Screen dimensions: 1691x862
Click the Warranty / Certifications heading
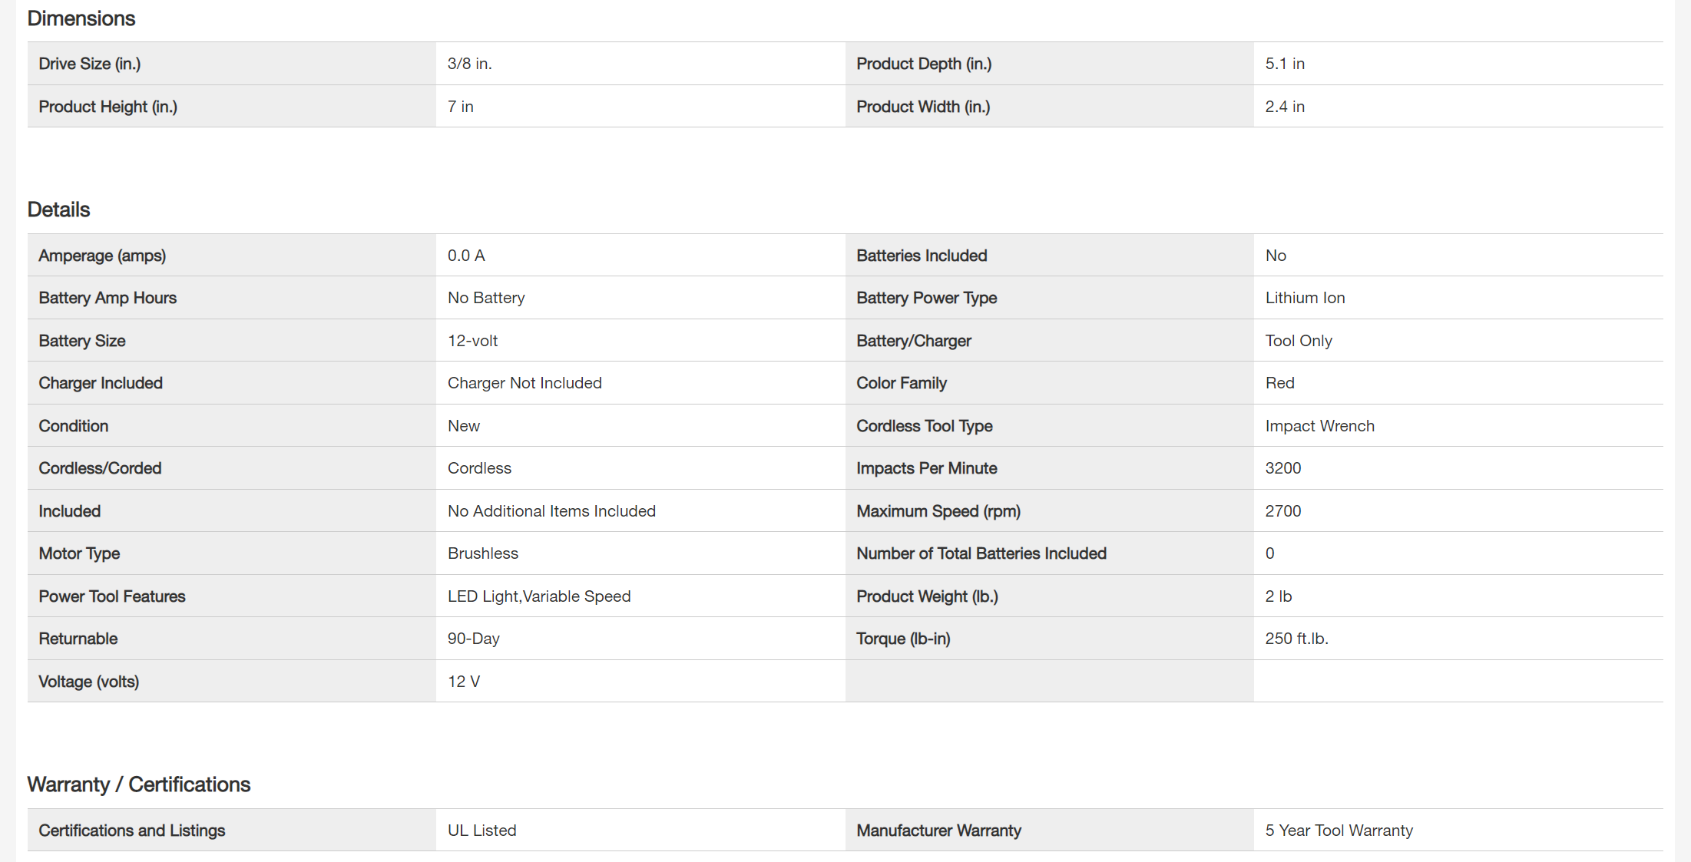click(x=139, y=784)
